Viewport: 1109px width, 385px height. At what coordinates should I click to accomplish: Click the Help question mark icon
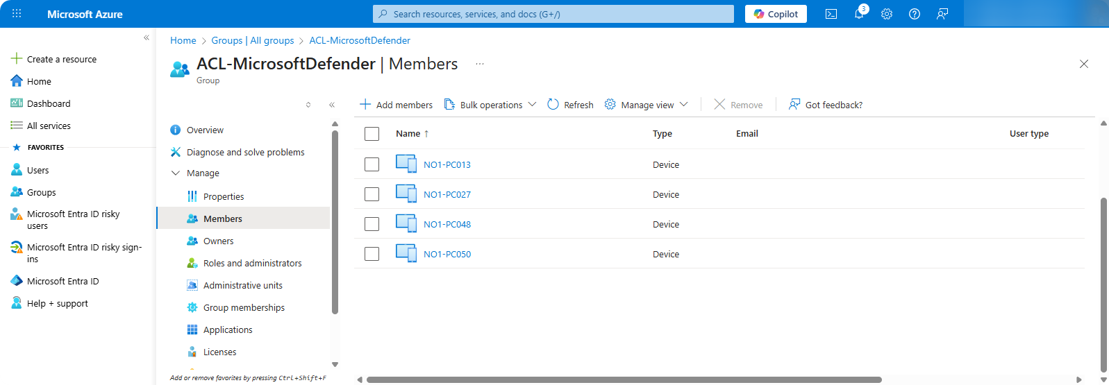915,14
